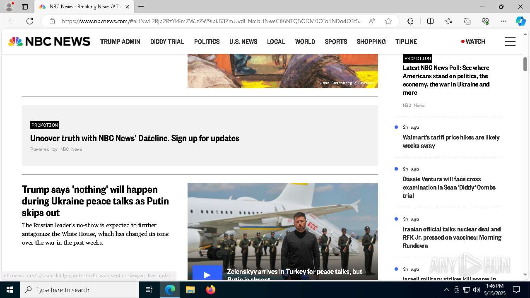Go to the DIDDY TRIAL section

tap(167, 41)
